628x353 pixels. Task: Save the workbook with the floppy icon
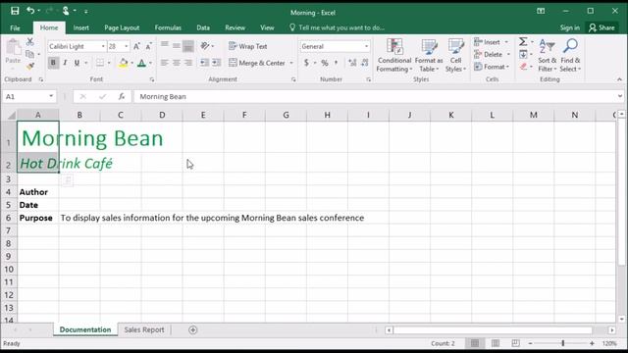(15, 11)
